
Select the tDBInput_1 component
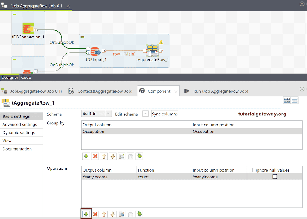click(96, 52)
